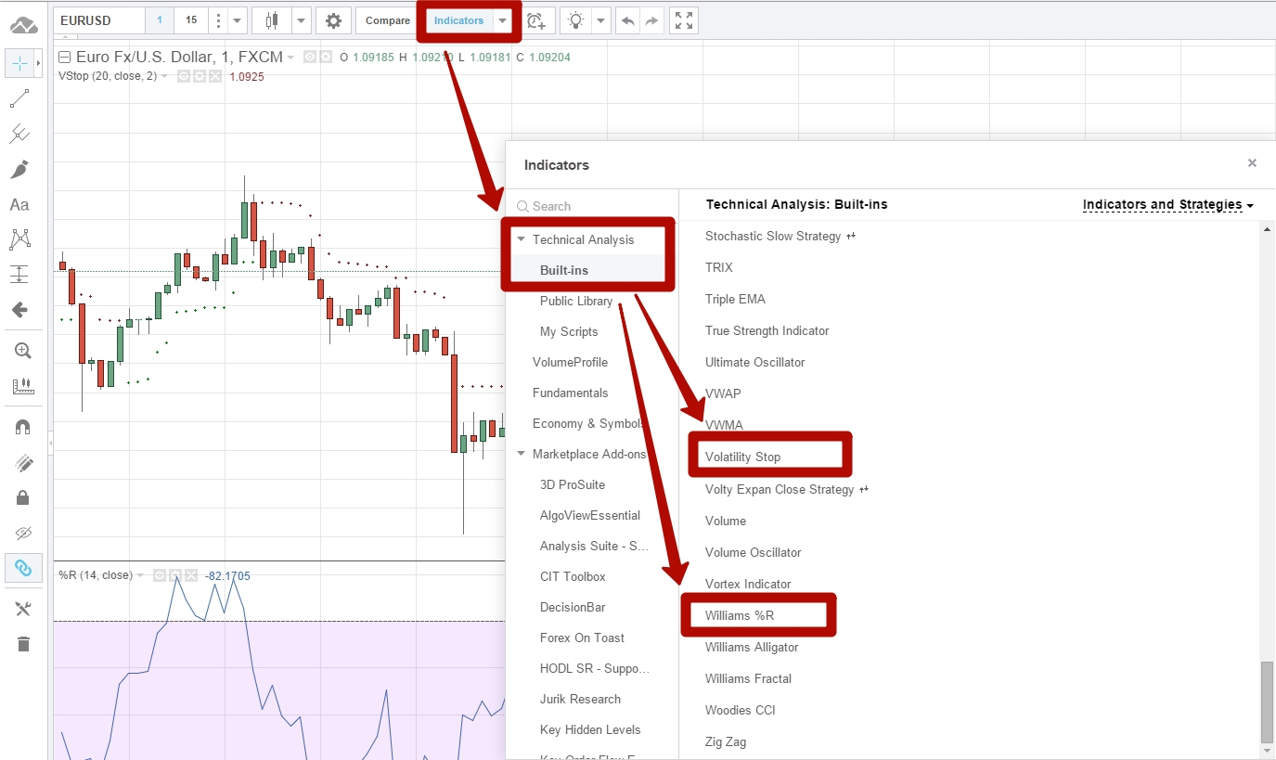Open Public Library in the indicators sidebar
This screenshot has height=760, width=1276.
click(x=575, y=301)
